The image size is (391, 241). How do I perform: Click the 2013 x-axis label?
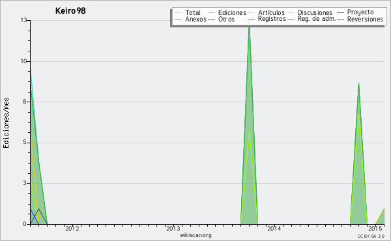point(173,228)
